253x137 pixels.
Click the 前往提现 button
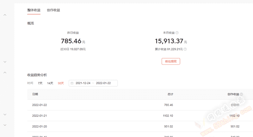[x=171, y=61]
